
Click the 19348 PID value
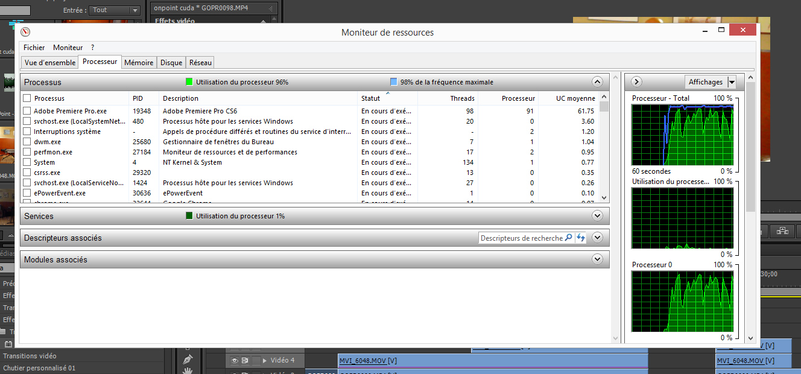(x=142, y=111)
